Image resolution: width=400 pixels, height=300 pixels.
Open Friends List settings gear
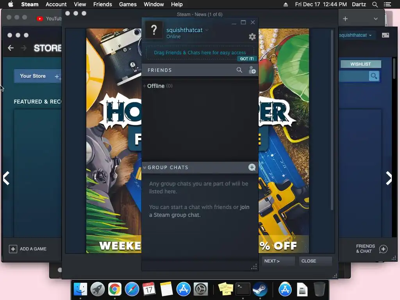pos(252,37)
